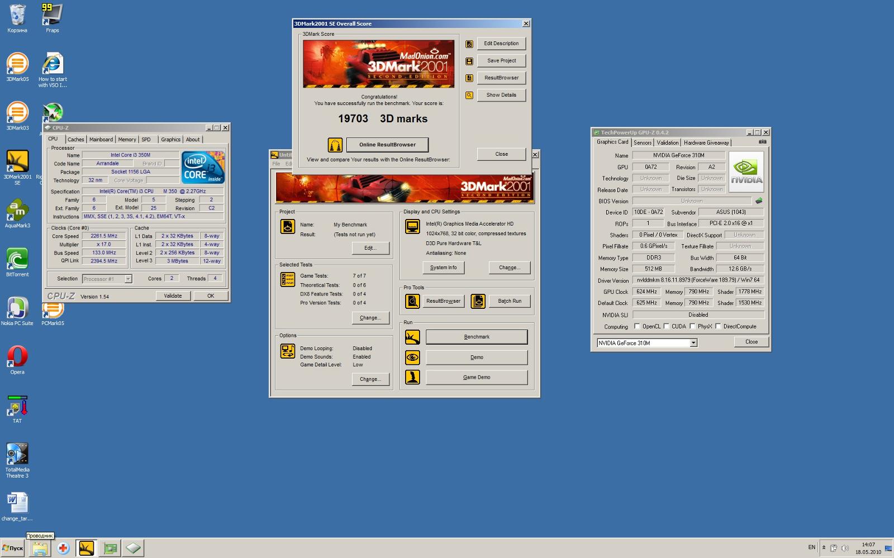Click OK in the CPU-Z window
894x558 pixels.
(x=211, y=296)
